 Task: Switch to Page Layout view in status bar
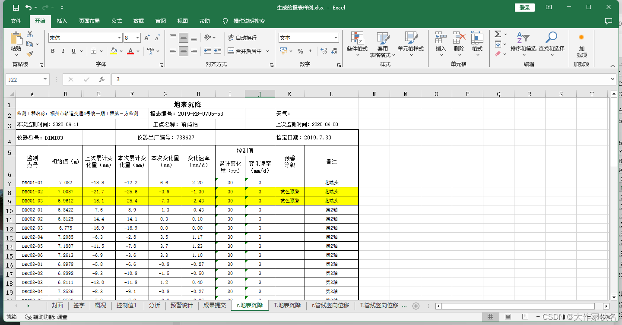[508, 317]
